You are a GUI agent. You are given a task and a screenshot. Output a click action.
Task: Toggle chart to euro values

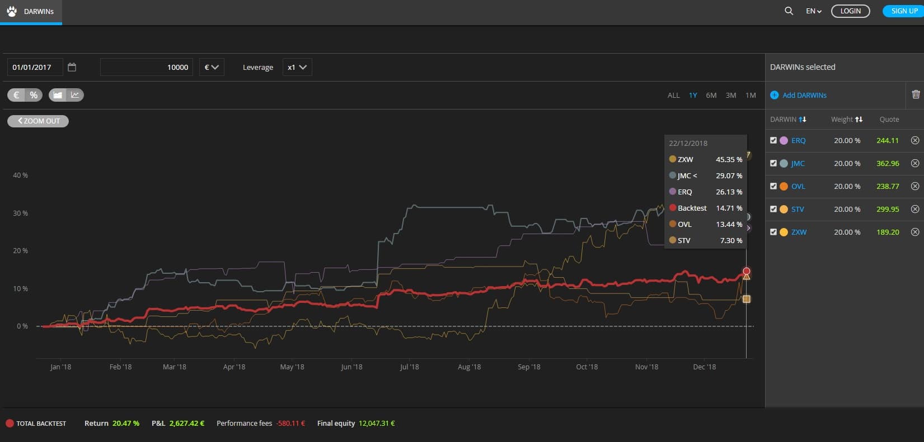coord(16,95)
